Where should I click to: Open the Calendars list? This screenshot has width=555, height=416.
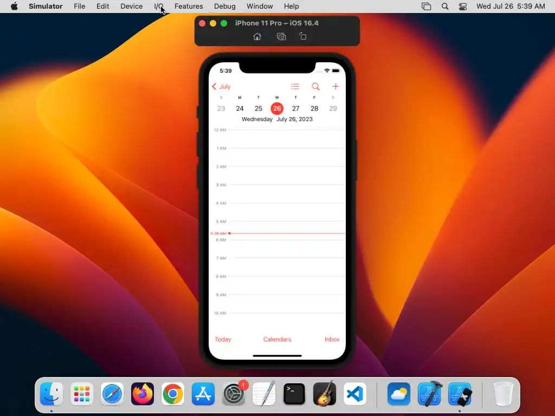click(277, 339)
